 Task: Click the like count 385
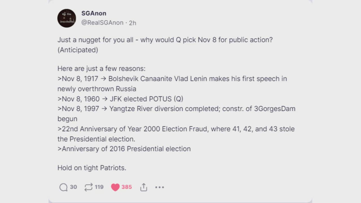(x=127, y=187)
